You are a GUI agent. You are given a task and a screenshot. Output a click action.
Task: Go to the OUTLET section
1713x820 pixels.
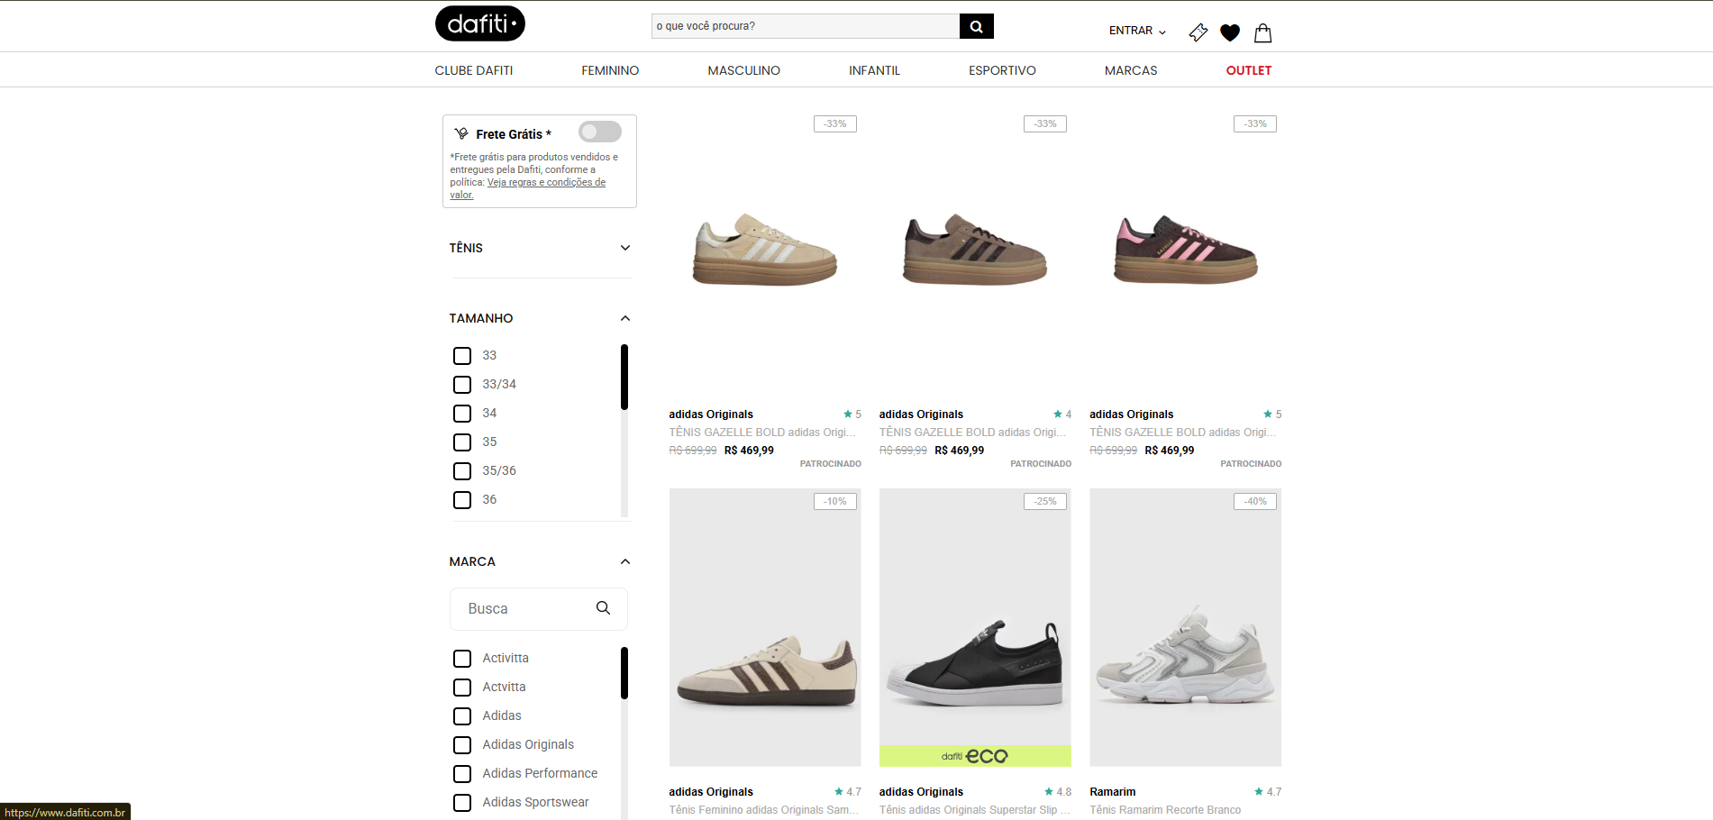[x=1249, y=70]
